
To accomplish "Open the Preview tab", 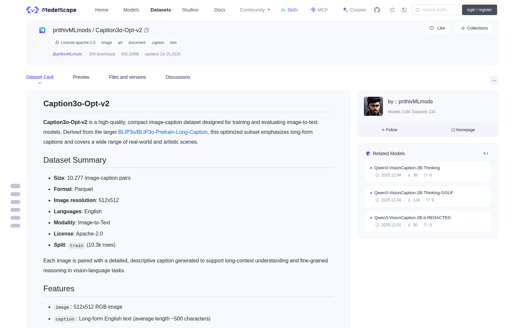I will (x=81, y=77).
